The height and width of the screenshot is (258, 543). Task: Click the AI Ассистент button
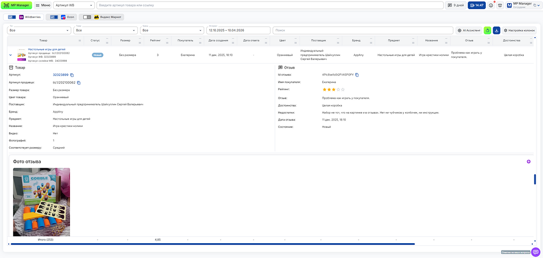(469, 30)
